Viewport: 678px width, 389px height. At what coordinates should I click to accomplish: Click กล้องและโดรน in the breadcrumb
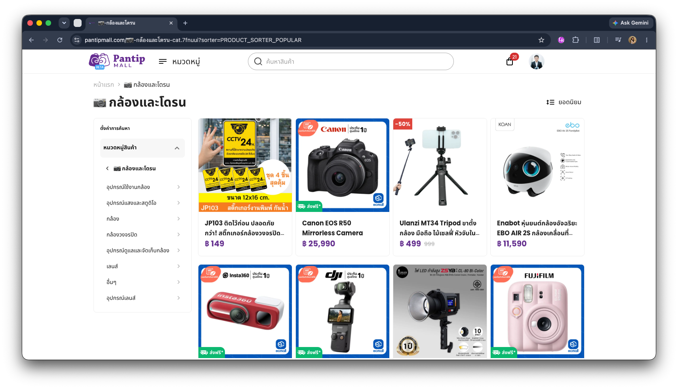coord(147,85)
